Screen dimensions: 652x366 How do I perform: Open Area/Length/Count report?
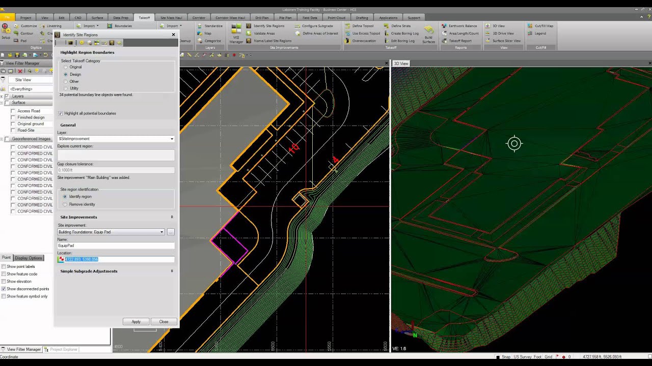tap(460, 34)
